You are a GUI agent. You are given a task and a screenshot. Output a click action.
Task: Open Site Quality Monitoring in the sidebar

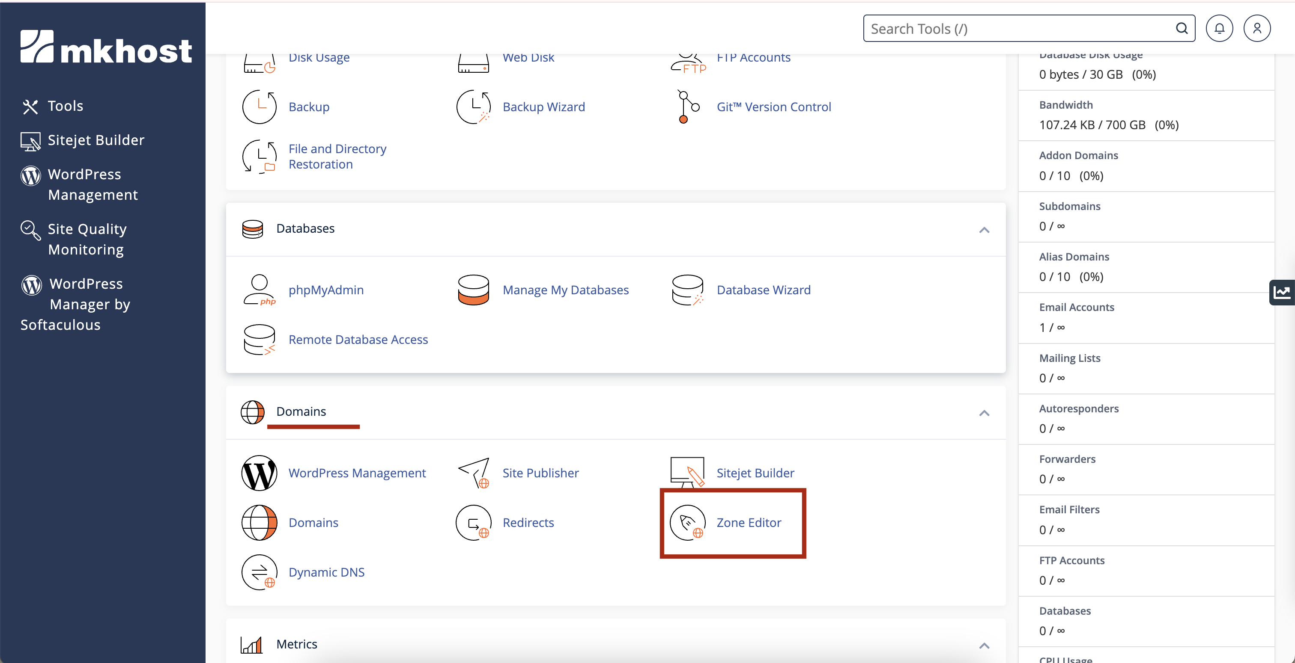click(87, 239)
